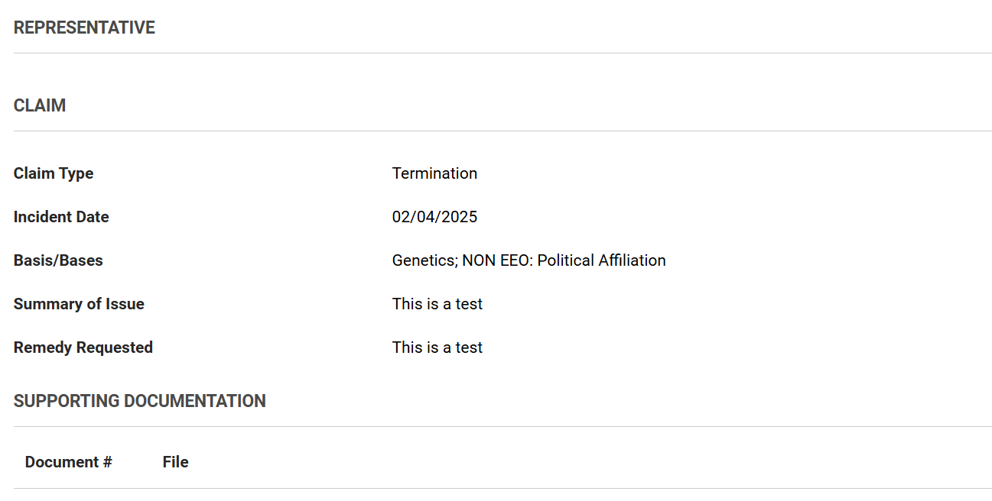Click the Remedy Requested value text
The image size is (992, 501).
click(437, 347)
